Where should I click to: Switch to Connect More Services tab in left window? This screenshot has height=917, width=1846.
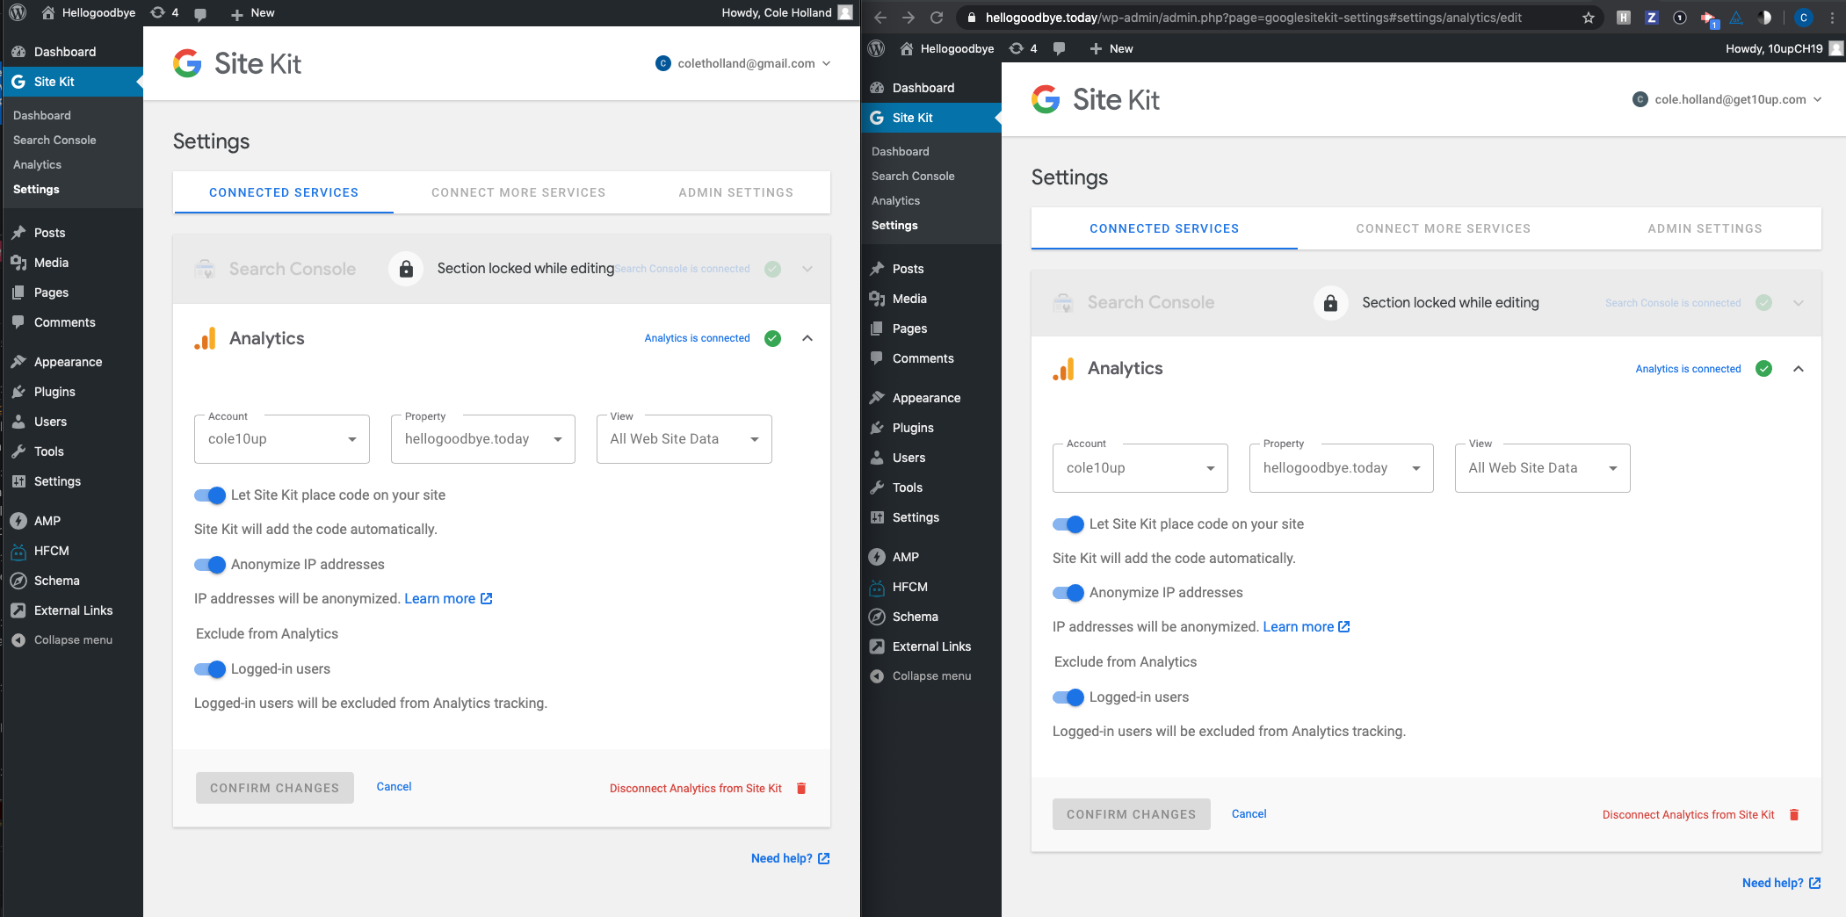[x=518, y=192]
